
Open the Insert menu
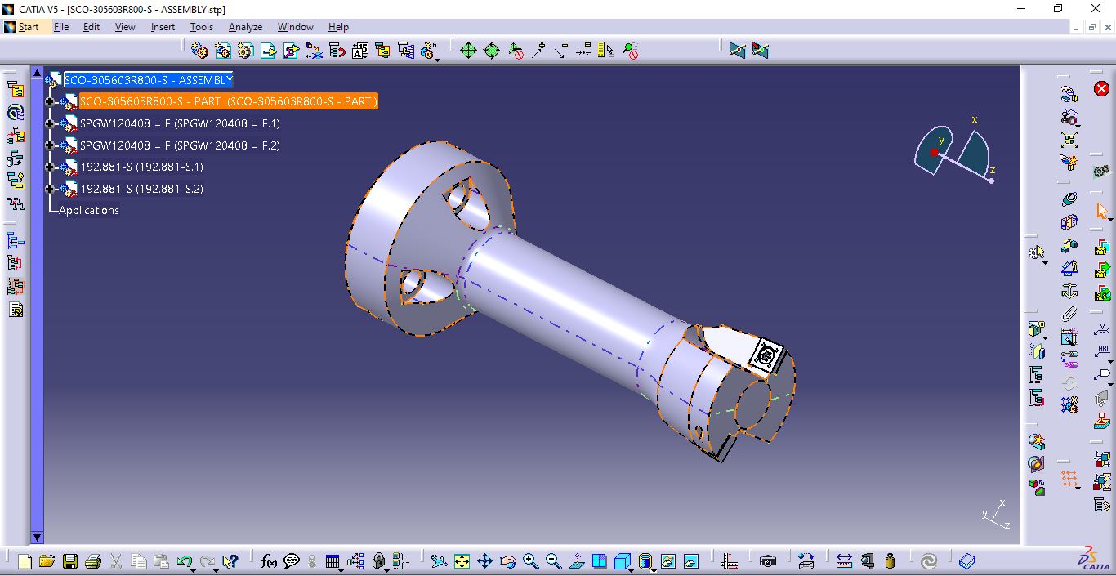click(x=163, y=27)
